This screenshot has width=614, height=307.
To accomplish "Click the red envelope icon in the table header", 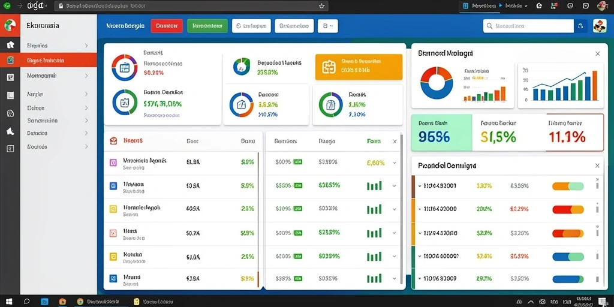I will click(x=113, y=140).
